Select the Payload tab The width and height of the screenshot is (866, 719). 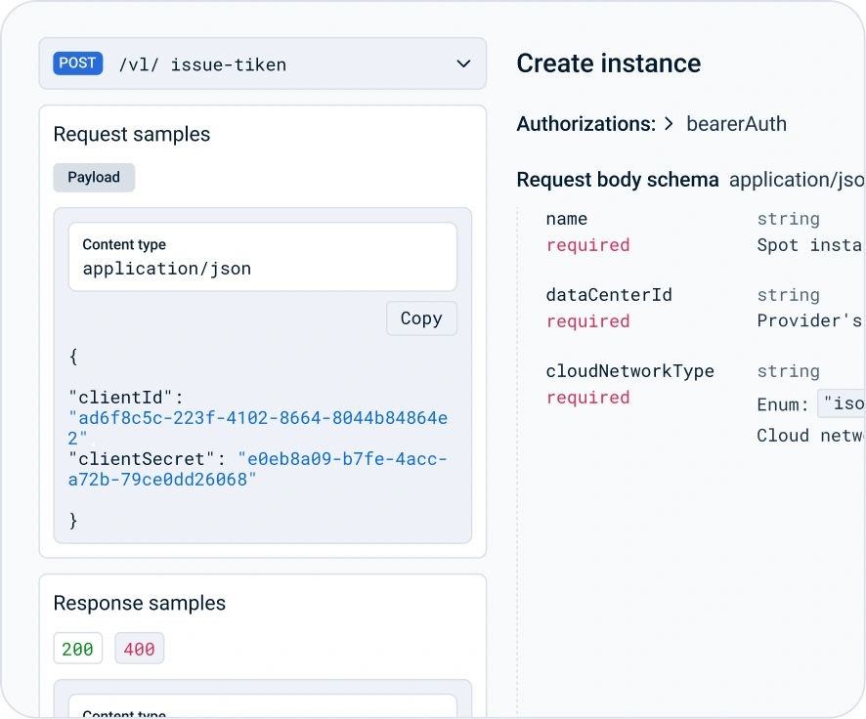[x=94, y=177]
